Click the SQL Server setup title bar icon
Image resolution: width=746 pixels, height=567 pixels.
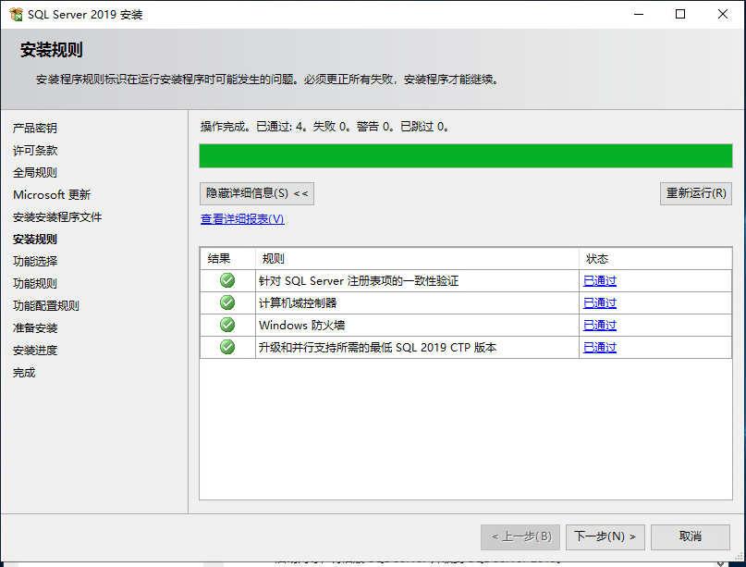click(x=16, y=14)
